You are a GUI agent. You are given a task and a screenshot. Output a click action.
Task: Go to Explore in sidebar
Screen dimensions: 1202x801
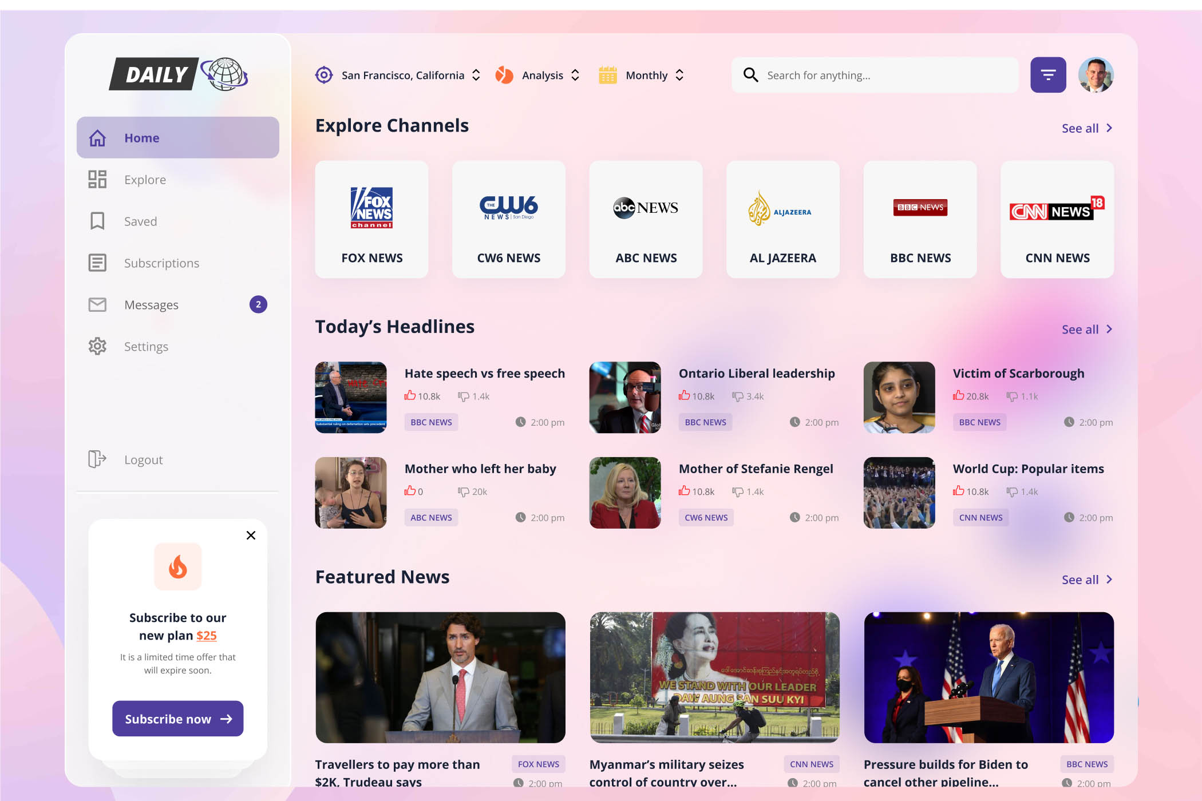point(145,180)
